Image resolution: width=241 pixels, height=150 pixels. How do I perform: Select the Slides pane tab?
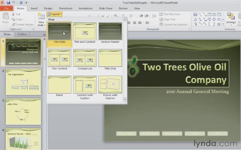point(7,34)
